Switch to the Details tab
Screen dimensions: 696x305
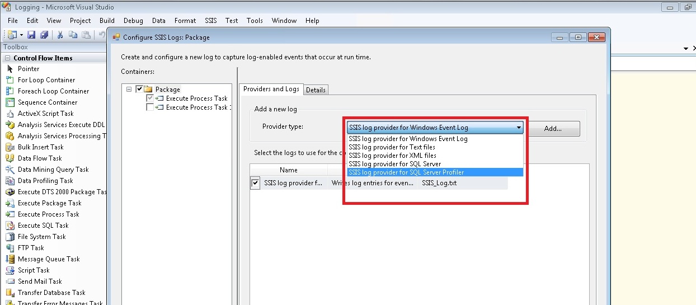click(316, 90)
